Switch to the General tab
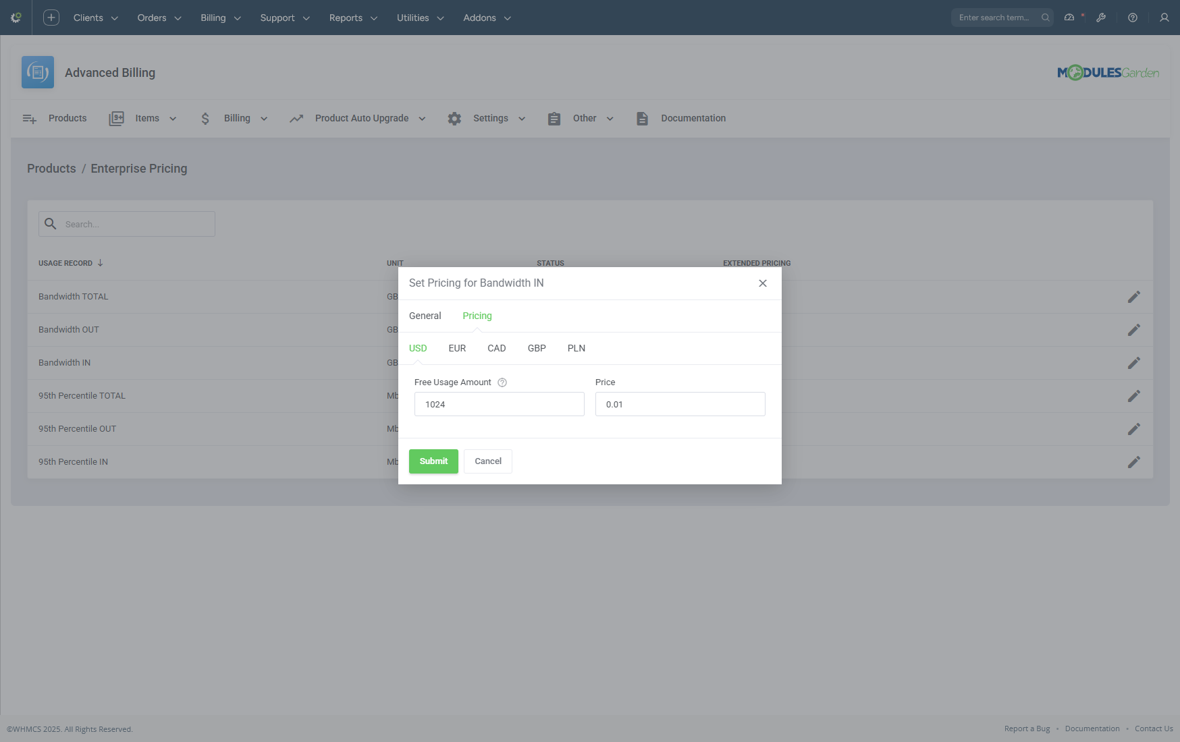1180x742 pixels. coord(425,316)
